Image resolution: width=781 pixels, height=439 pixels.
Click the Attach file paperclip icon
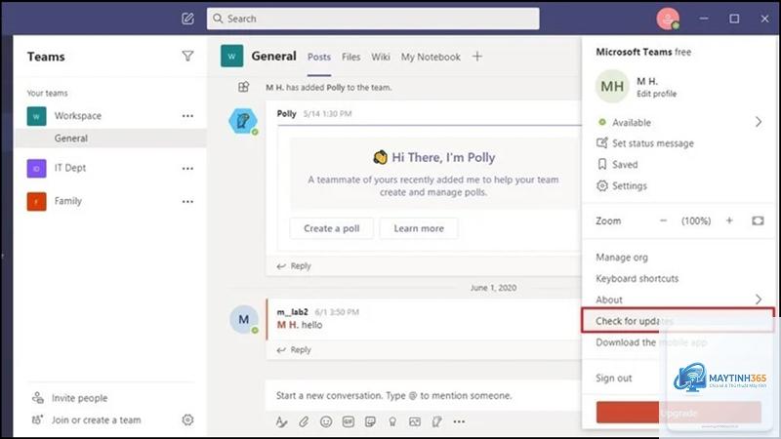[304, 422]
